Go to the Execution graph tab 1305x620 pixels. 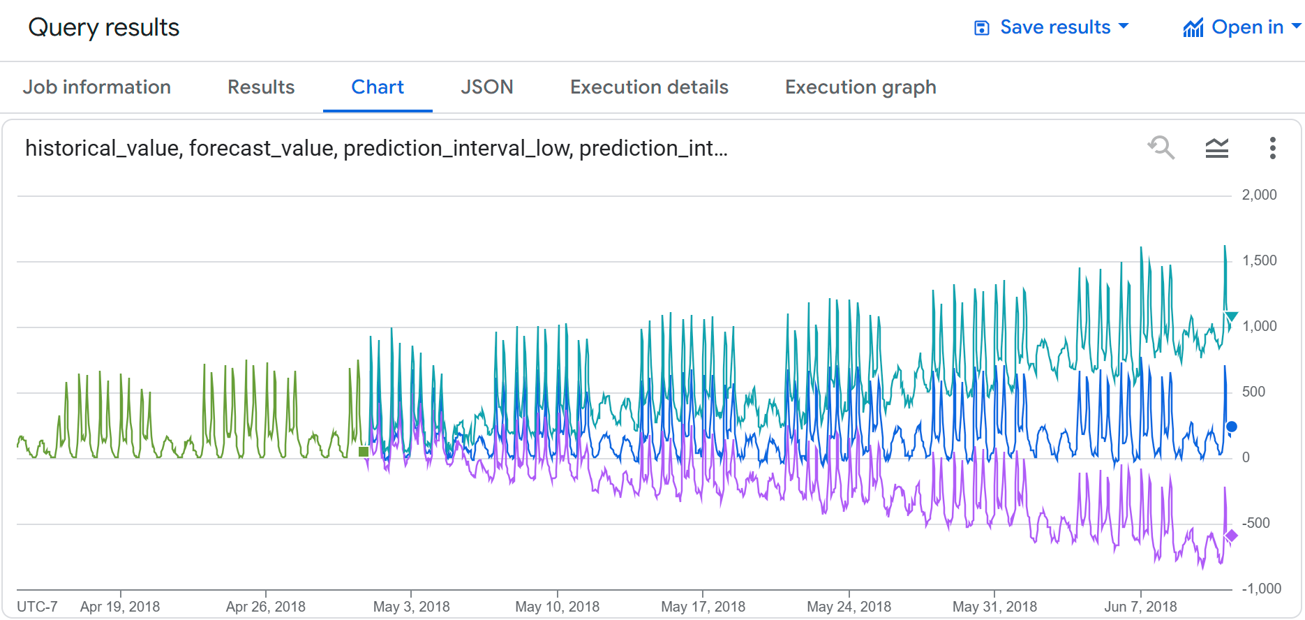click(860, 87)
